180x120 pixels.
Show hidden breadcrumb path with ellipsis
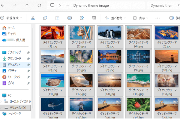coord(67,5)
